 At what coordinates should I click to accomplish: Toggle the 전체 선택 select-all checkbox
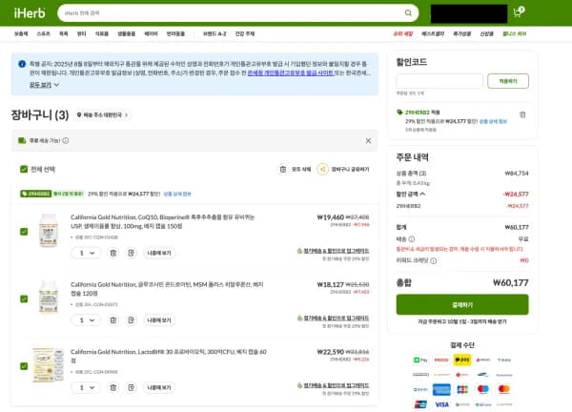[x=24, y=170]
